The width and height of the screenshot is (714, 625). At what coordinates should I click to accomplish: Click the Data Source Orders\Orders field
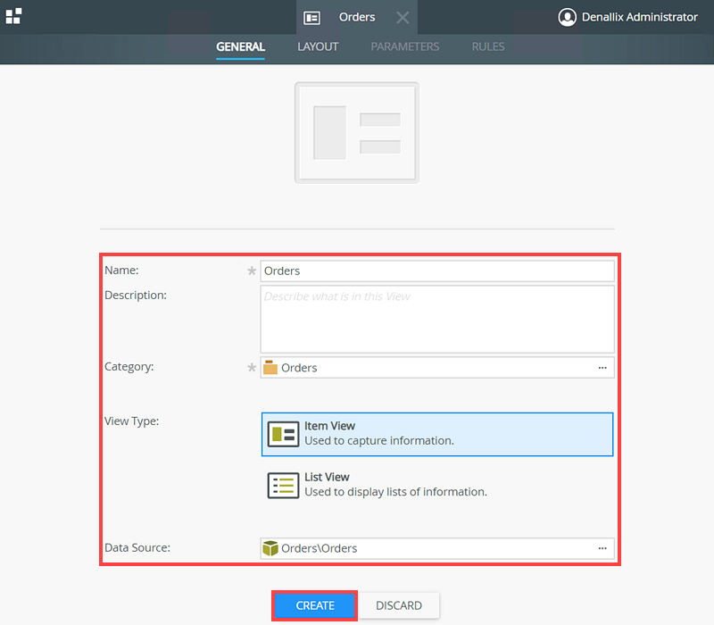(437, 548)
